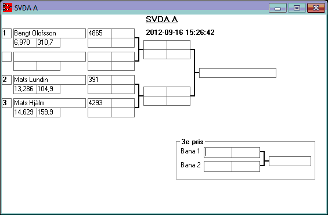Screen dimensions: 328x215
Task: Click the field showing 391
Action: pyautogui.click(x=99, y=80)
